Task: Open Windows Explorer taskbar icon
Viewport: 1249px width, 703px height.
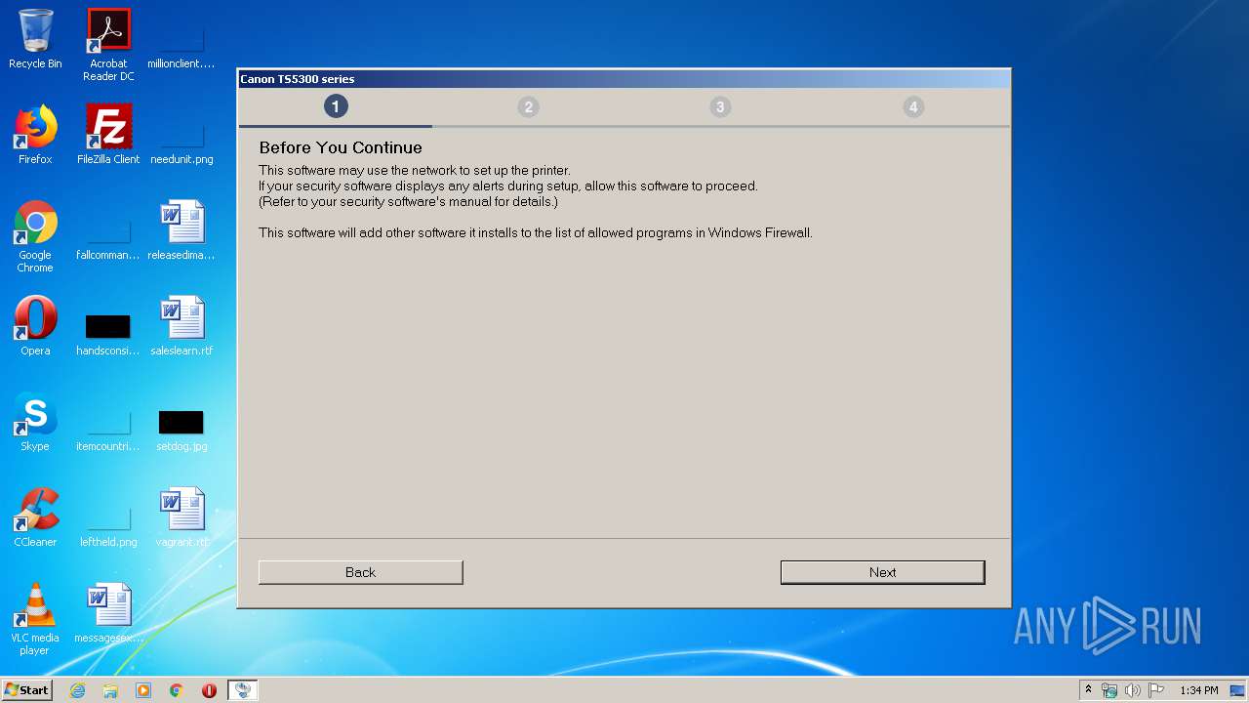Action: (x=110, y=690)
